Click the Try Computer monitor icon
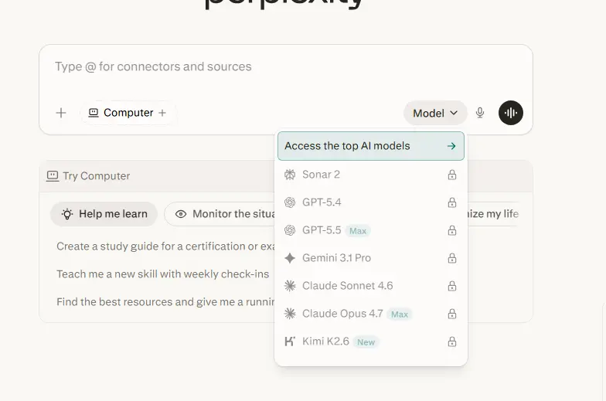The height and width of the screenshot is (401, 606). (53, 176)
